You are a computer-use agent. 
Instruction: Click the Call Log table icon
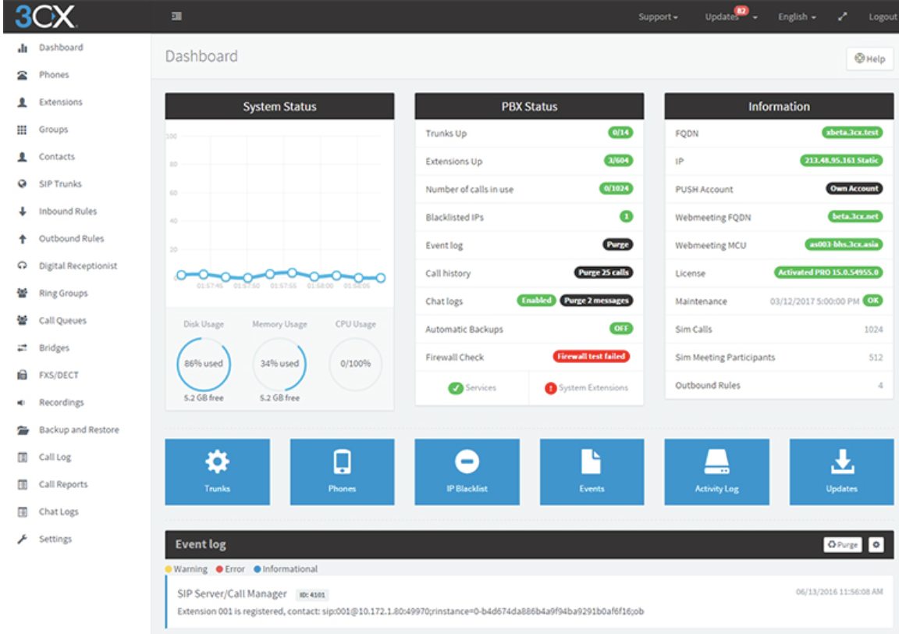tap(23, 458)
